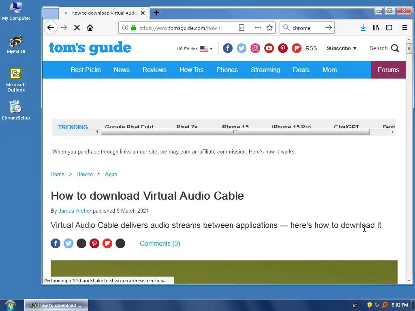Image resolution: width=415 pixels, height=311 pixels.
Task: Open the browser hamburger menu
Action: [x=405, y=28]
